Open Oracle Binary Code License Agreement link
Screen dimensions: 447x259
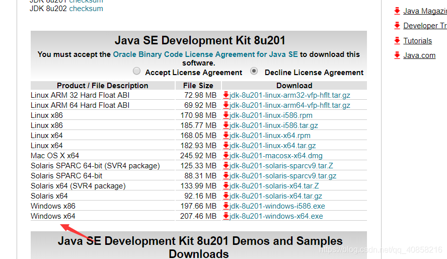pos(205,54)
